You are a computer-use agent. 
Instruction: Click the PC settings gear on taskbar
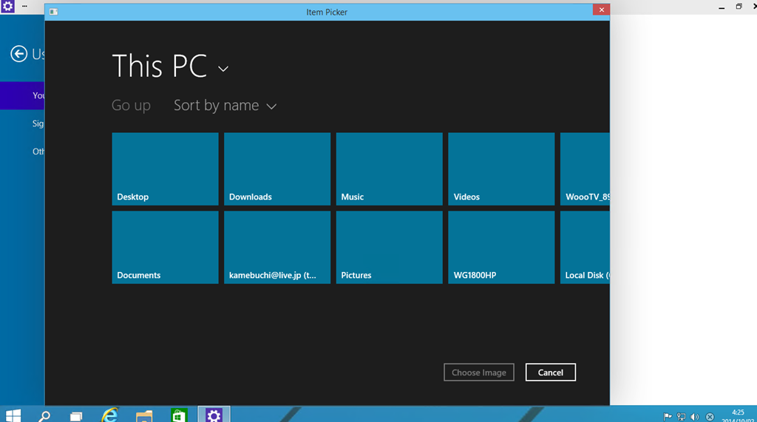(x=214, y=415)
